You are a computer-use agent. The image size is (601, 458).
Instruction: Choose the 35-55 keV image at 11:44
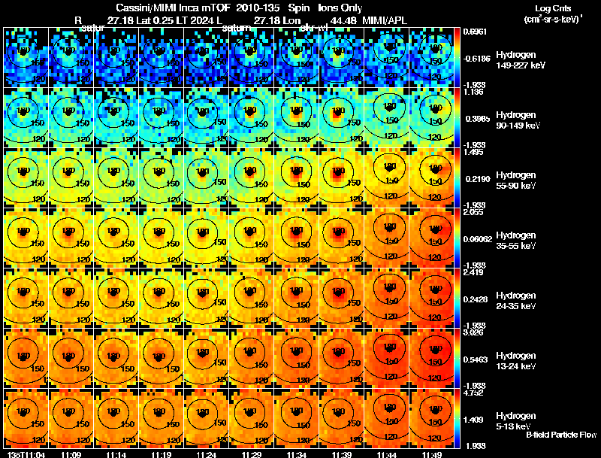point(387,238)
